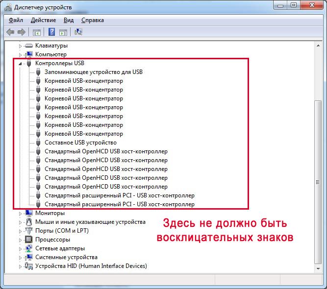The width and height of the screenshot is (327, 289).
Task: Expand the Компьютер node
Action: pos(20,55)
